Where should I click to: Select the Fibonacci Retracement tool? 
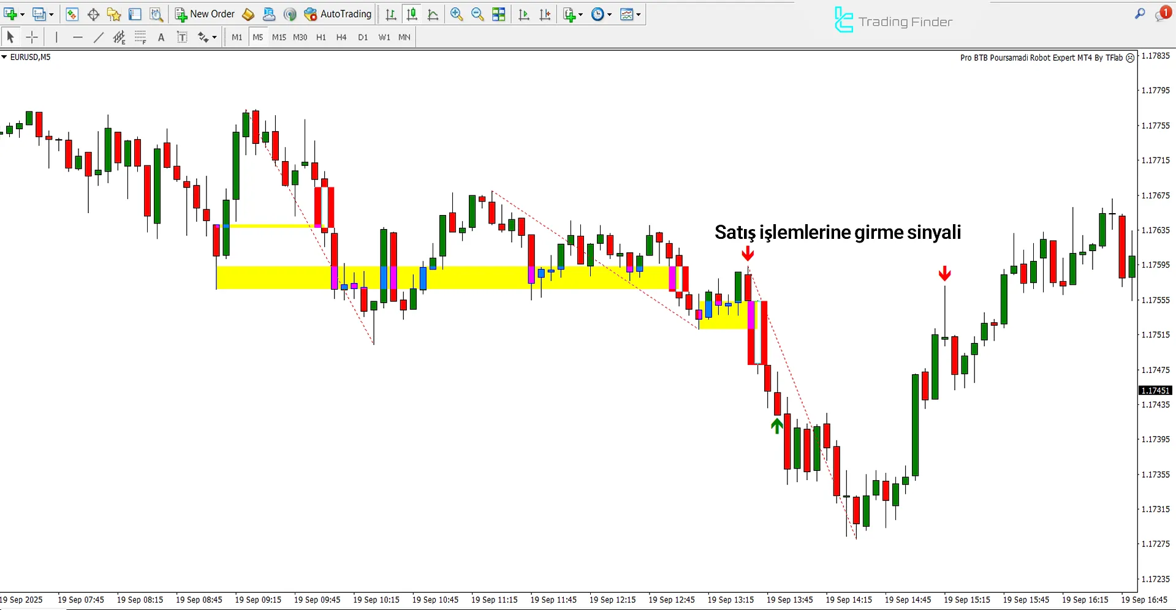pos(140,37)
